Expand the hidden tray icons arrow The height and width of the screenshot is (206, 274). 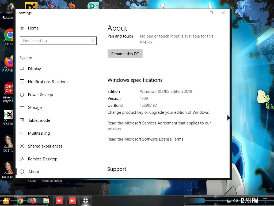222,201
